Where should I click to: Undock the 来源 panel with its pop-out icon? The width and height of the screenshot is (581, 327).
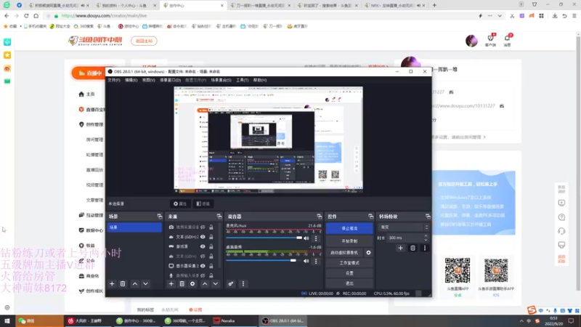pos(219,216)
